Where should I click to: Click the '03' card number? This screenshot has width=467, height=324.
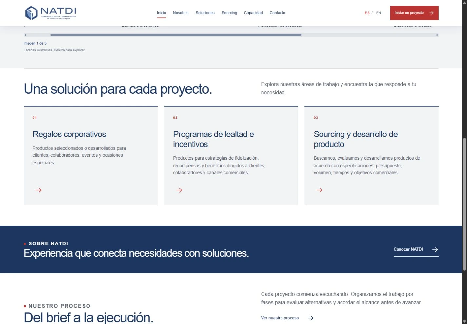316,118
